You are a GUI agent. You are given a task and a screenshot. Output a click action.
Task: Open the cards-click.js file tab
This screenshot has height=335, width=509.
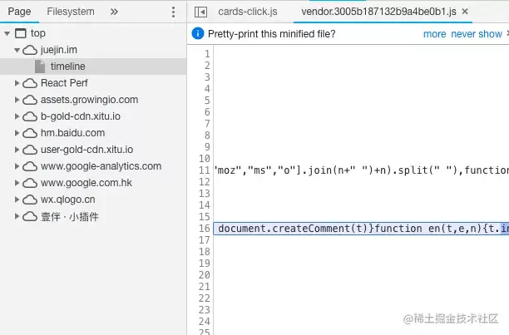248,12
